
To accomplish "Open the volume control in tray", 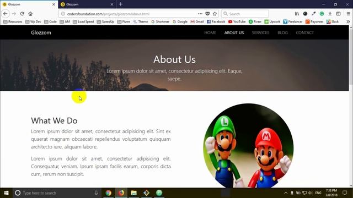I will (x=311, y=193).
